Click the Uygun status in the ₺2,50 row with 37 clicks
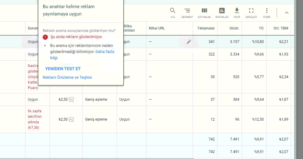The width and height of the screenshot is (303, 159). point(33,100)
